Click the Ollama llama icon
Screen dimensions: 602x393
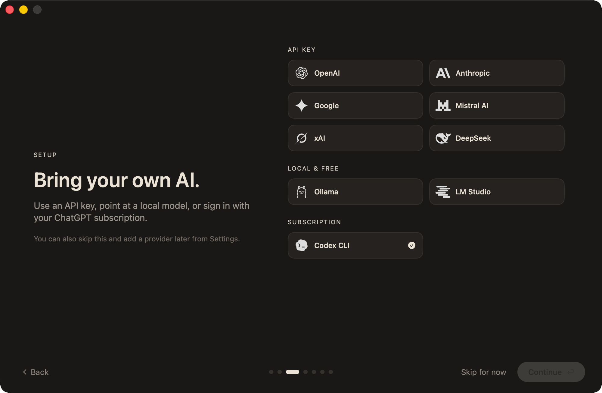click(301, 192)
